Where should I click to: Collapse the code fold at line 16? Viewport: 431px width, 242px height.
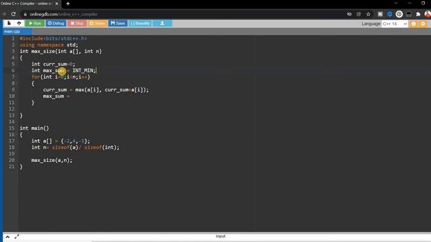tap(16, 134)
